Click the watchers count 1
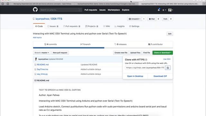The image size is (206, 116). coord(144,19)
